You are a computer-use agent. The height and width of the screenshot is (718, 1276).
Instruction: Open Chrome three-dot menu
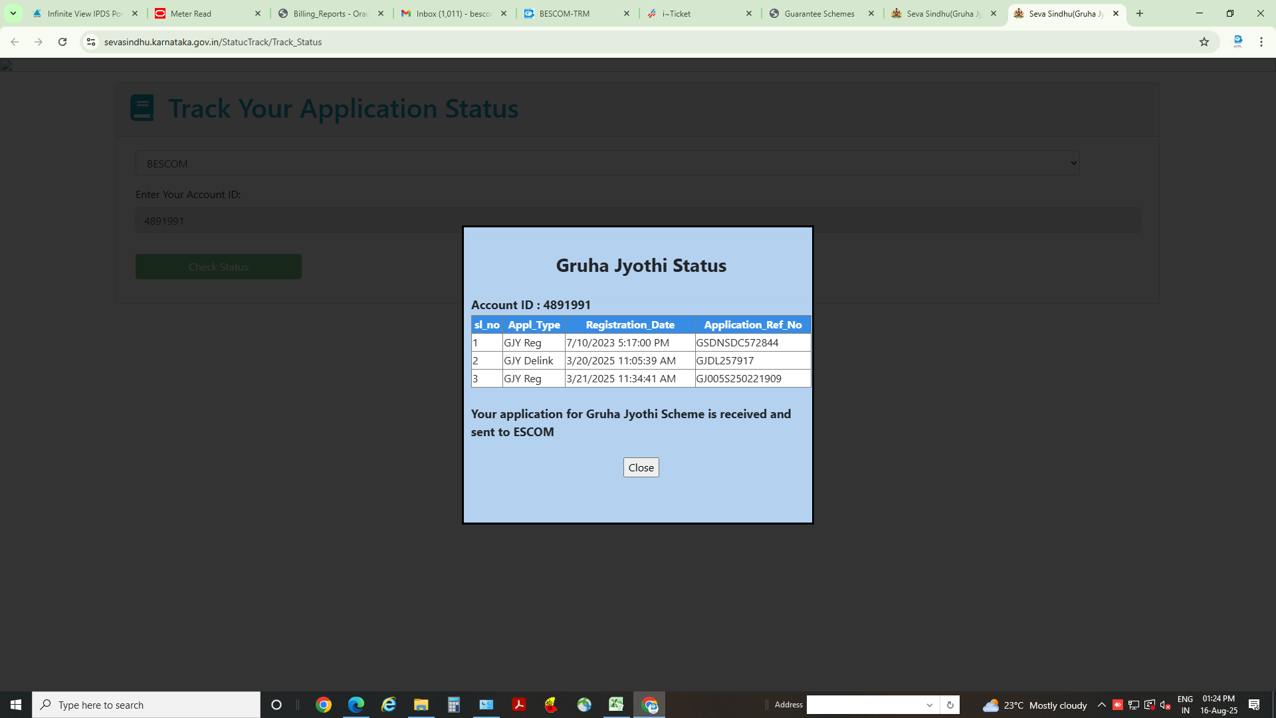1261,42
